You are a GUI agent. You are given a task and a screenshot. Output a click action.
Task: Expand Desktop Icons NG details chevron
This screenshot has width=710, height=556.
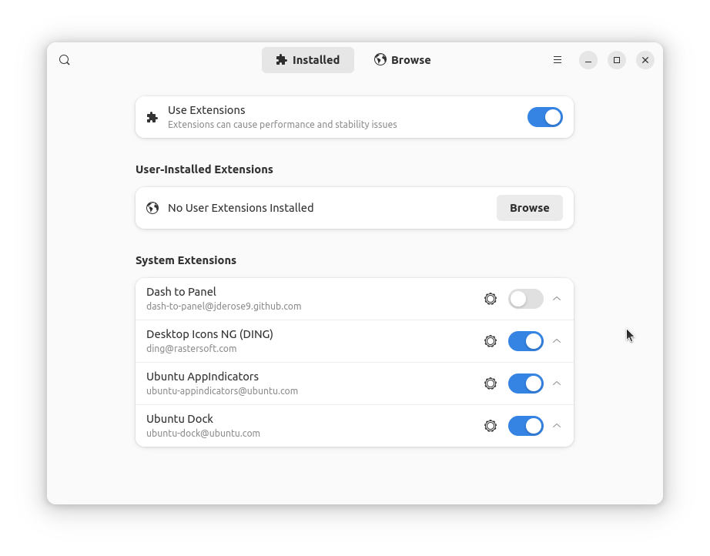click(557, 341)
